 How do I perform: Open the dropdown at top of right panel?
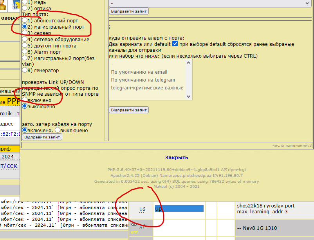coord(210,3)
